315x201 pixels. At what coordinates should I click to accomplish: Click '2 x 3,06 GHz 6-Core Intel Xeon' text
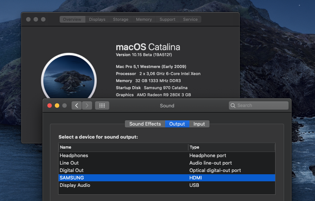170,74
